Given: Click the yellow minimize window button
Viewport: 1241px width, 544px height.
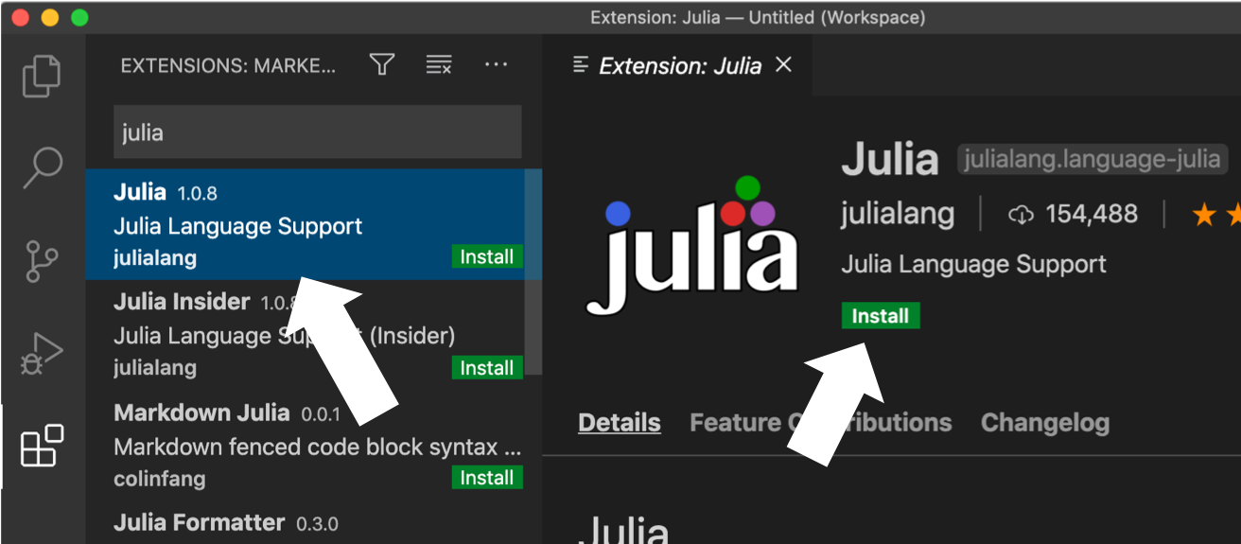Looking at the screenshot, I should click(x=49, y=17).
